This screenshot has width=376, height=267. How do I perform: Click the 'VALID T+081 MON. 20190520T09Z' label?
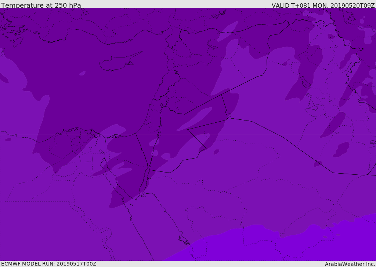coord(323,5)
